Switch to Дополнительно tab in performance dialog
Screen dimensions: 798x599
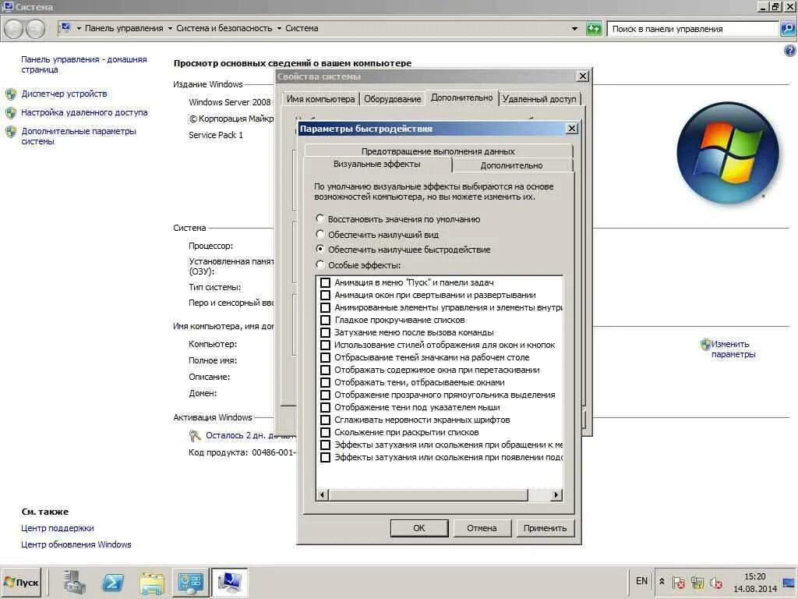pos(511,165)
